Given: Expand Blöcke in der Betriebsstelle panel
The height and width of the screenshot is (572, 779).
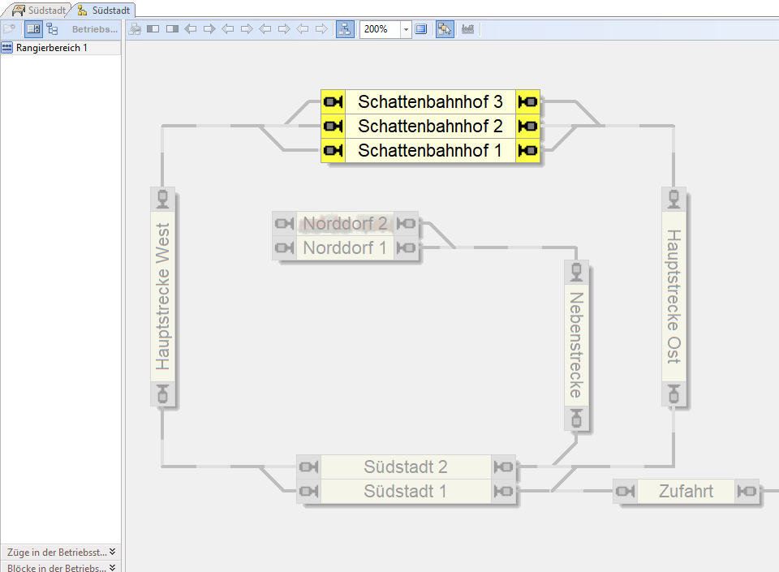Looking at the screenshot, I should pos(112,567).
